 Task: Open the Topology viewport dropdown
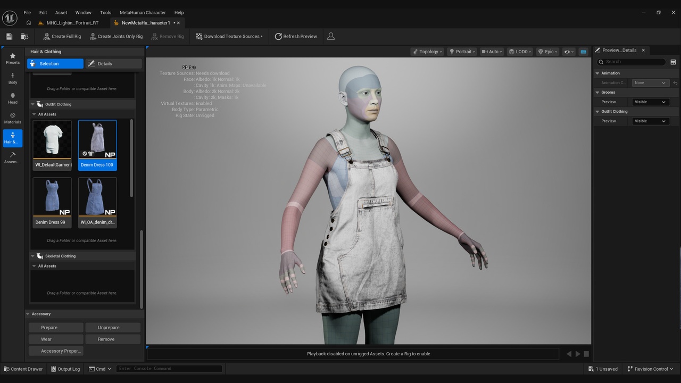point(427,52)
